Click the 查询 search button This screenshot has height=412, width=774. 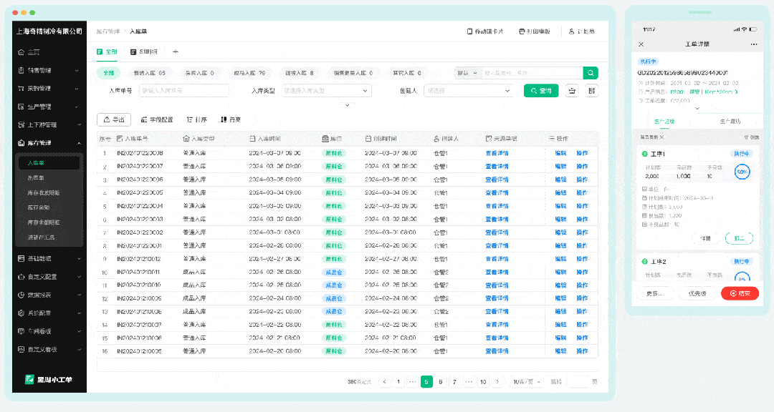click(540, 90)
